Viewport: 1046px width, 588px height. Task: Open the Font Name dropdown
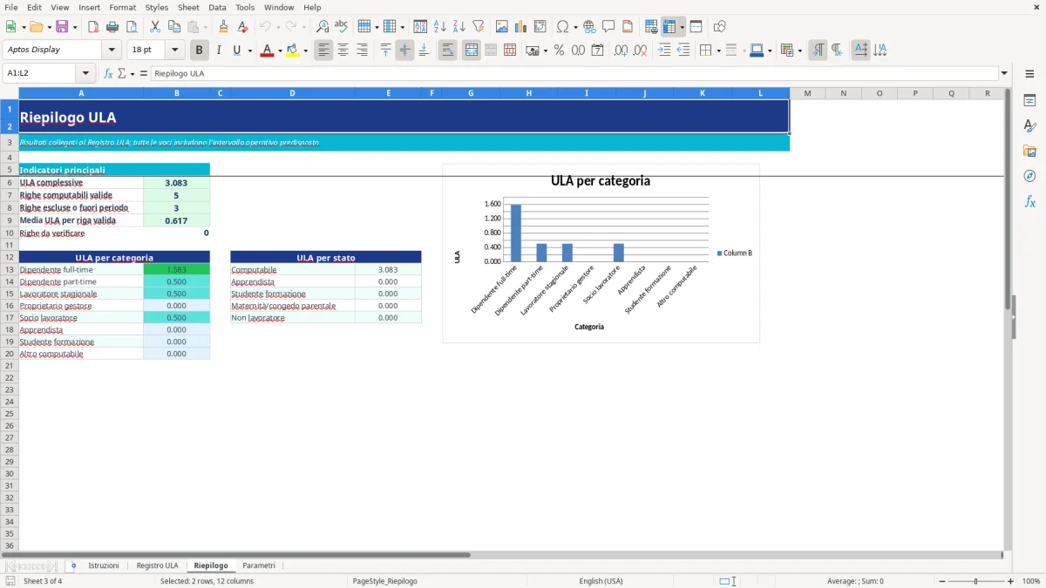tap(112, 50)
